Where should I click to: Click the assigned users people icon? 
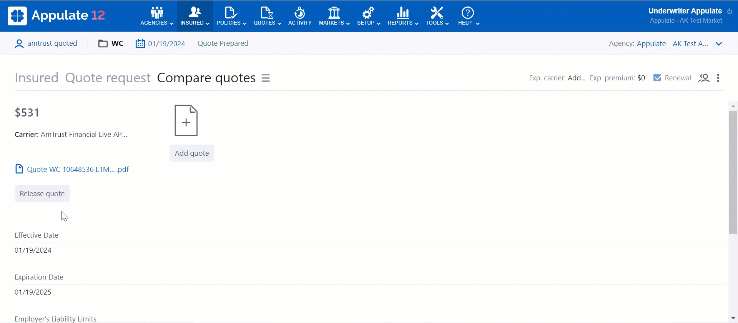pos(704,78)
